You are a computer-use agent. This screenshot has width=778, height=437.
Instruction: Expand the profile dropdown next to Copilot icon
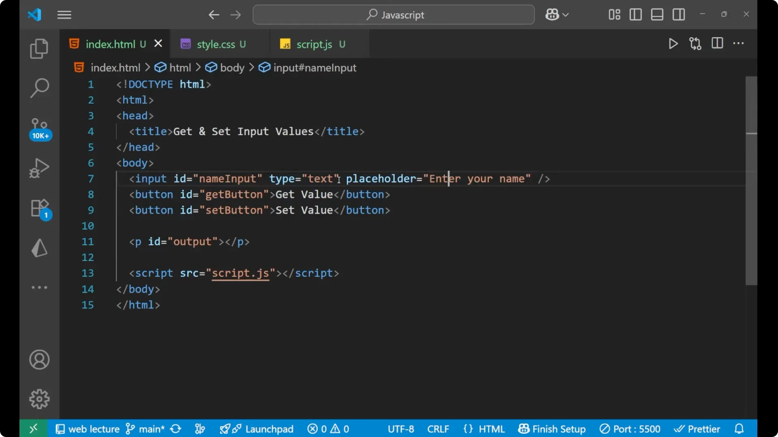tap(566, 14)
